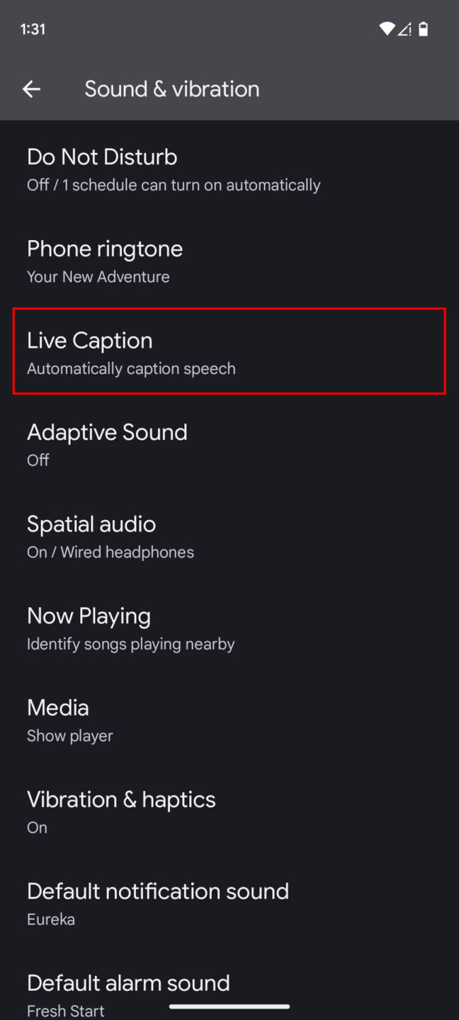Tap the cellular signal icon

(x=405, y=29)
